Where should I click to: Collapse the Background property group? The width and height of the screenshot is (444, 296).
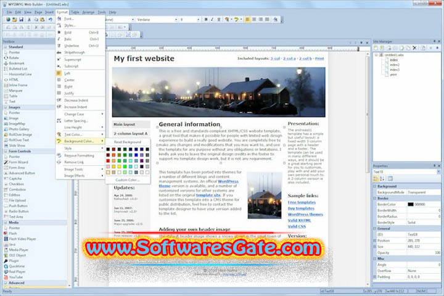pos(375,186)
